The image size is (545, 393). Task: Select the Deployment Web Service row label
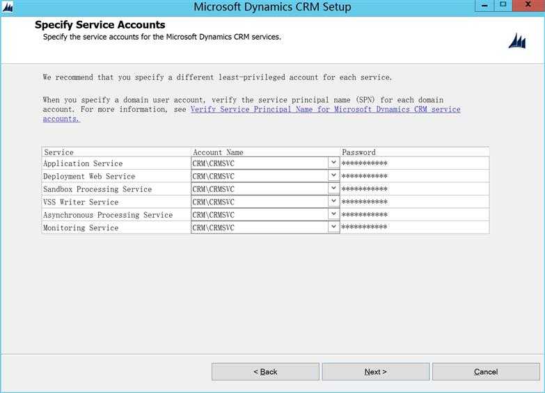89,176
